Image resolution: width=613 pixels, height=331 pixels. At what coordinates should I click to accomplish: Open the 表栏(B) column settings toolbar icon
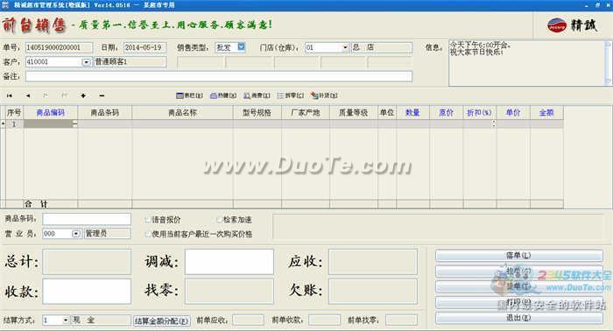pos(190,95)
